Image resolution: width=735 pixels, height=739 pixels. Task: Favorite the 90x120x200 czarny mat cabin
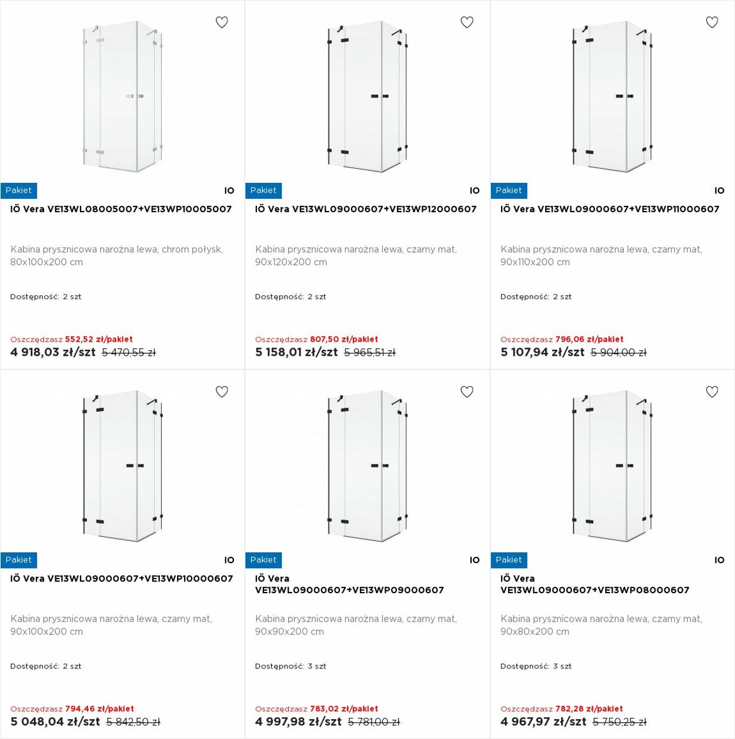[467, 22]
